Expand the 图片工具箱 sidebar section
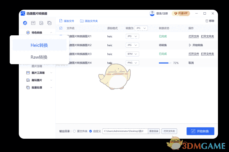Viewport: 229px width, 152px height. point(51,73)
